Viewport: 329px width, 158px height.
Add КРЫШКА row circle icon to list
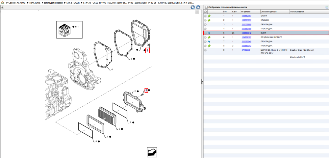tap(205, 20)
